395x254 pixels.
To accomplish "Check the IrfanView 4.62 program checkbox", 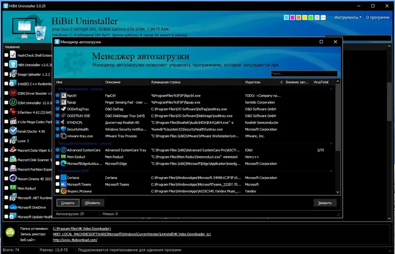I will pyautogui.click(x=6, y=112).
